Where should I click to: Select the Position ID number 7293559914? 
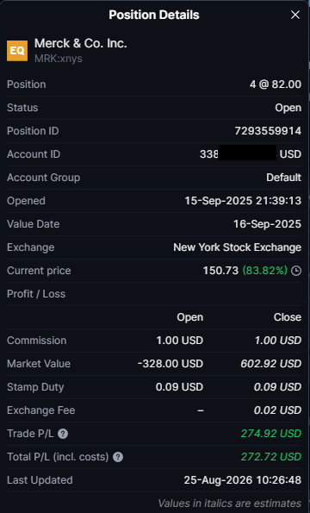[x=268, y=131]
